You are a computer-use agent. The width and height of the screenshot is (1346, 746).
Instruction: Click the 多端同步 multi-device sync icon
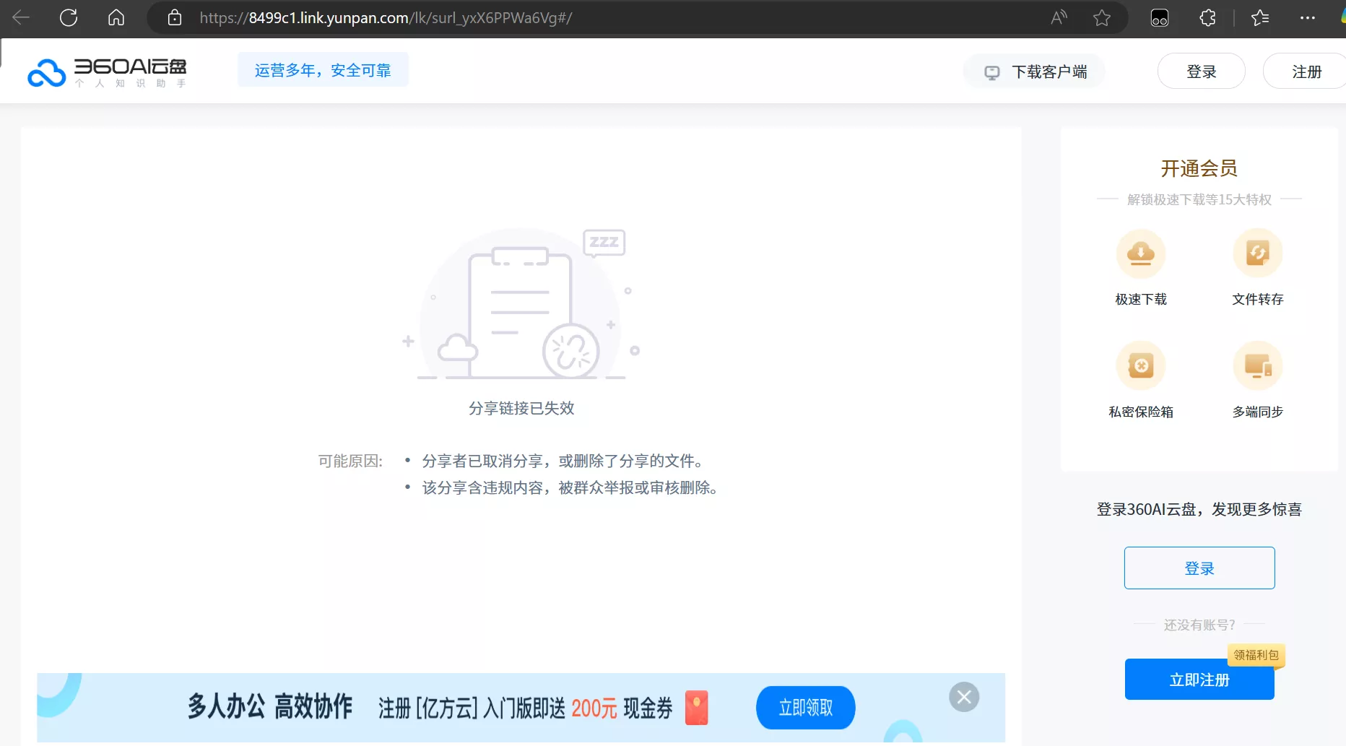[x=1256, y=365]
